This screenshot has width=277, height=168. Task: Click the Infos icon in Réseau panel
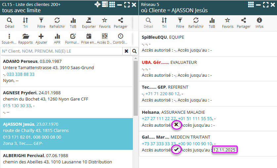click(259, 23)
